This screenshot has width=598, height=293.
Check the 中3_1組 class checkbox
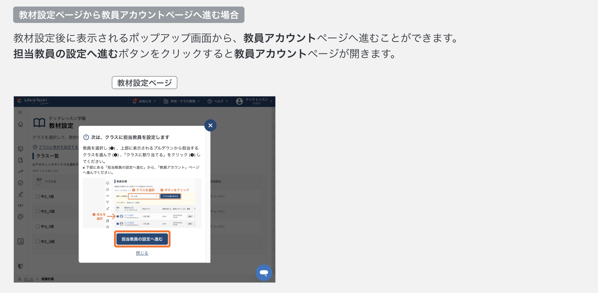[37, 226]
